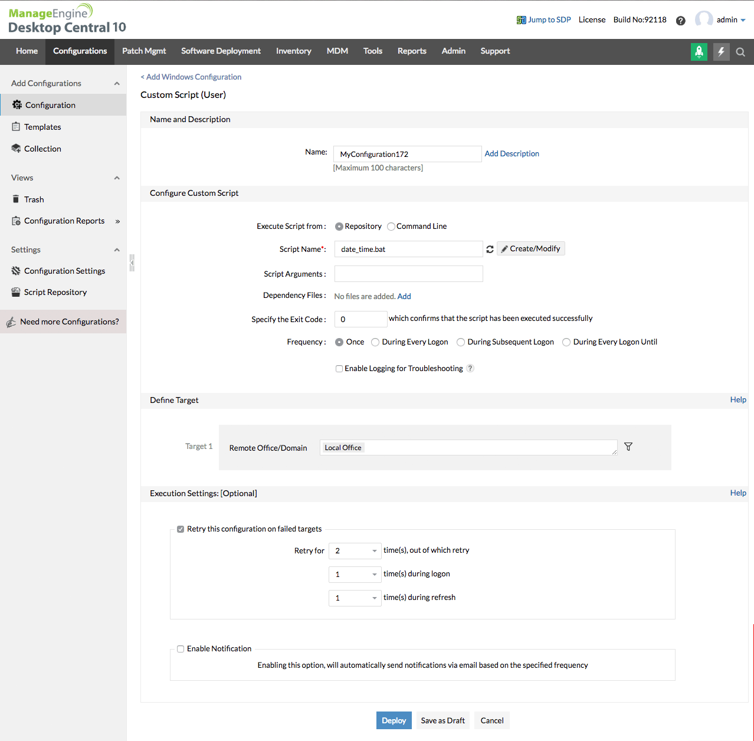Check the Enable Notification box
Screen dimensions: 754x741
tap(181, 649)
